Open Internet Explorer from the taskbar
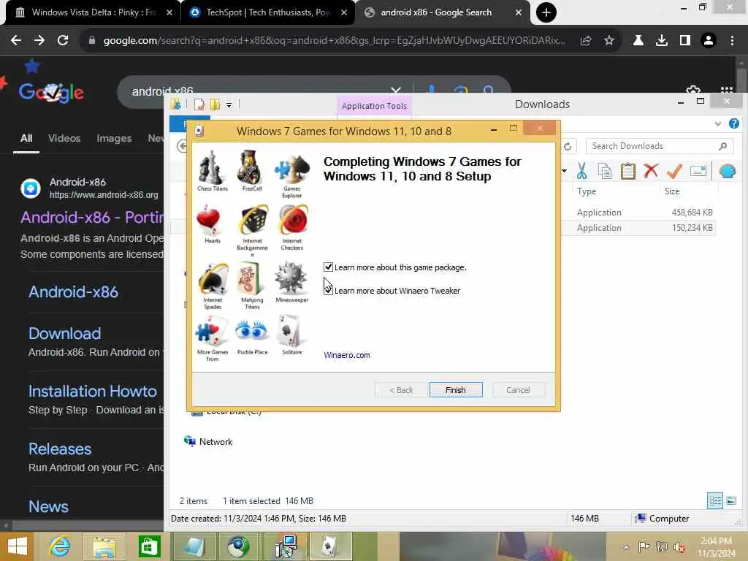This screenshot has width=748, height=561. [x=60, y=546]
